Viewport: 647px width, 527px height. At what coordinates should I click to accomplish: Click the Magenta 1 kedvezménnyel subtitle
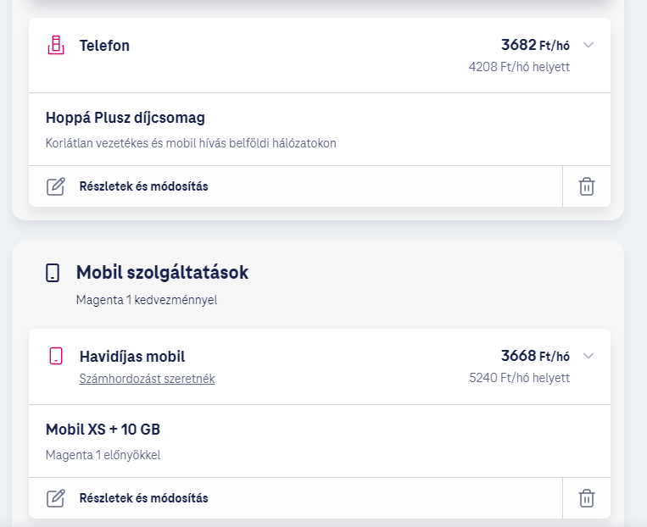click(146, 300)
